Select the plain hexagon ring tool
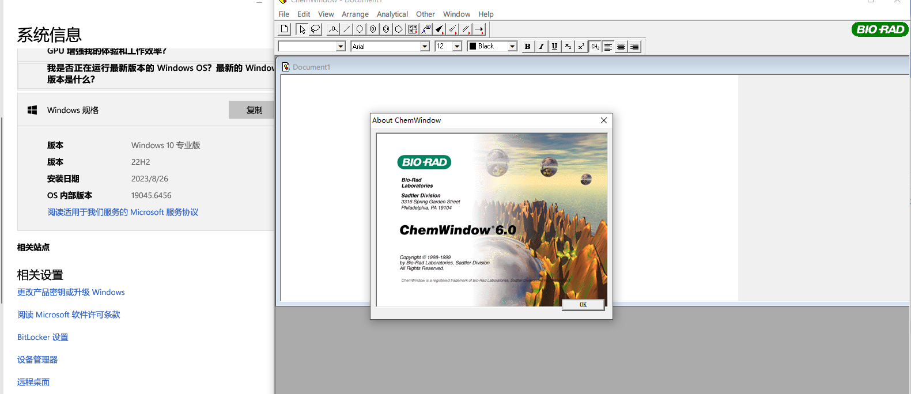Screen dimensions: 911x394 click(360, 29)
